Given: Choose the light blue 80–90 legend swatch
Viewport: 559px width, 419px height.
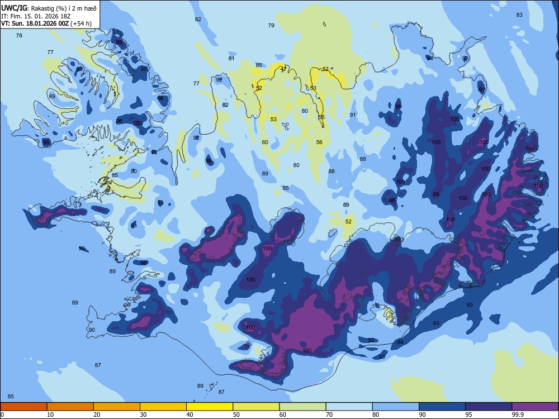Looking at the screenshot, I should [396, 407].
